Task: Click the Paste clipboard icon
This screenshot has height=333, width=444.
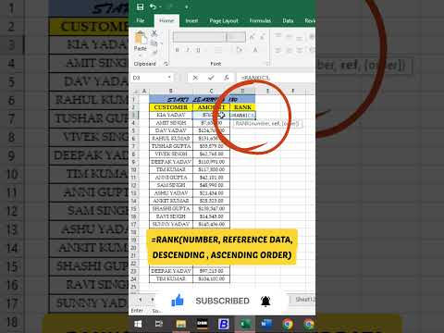Action: [141, 38]
